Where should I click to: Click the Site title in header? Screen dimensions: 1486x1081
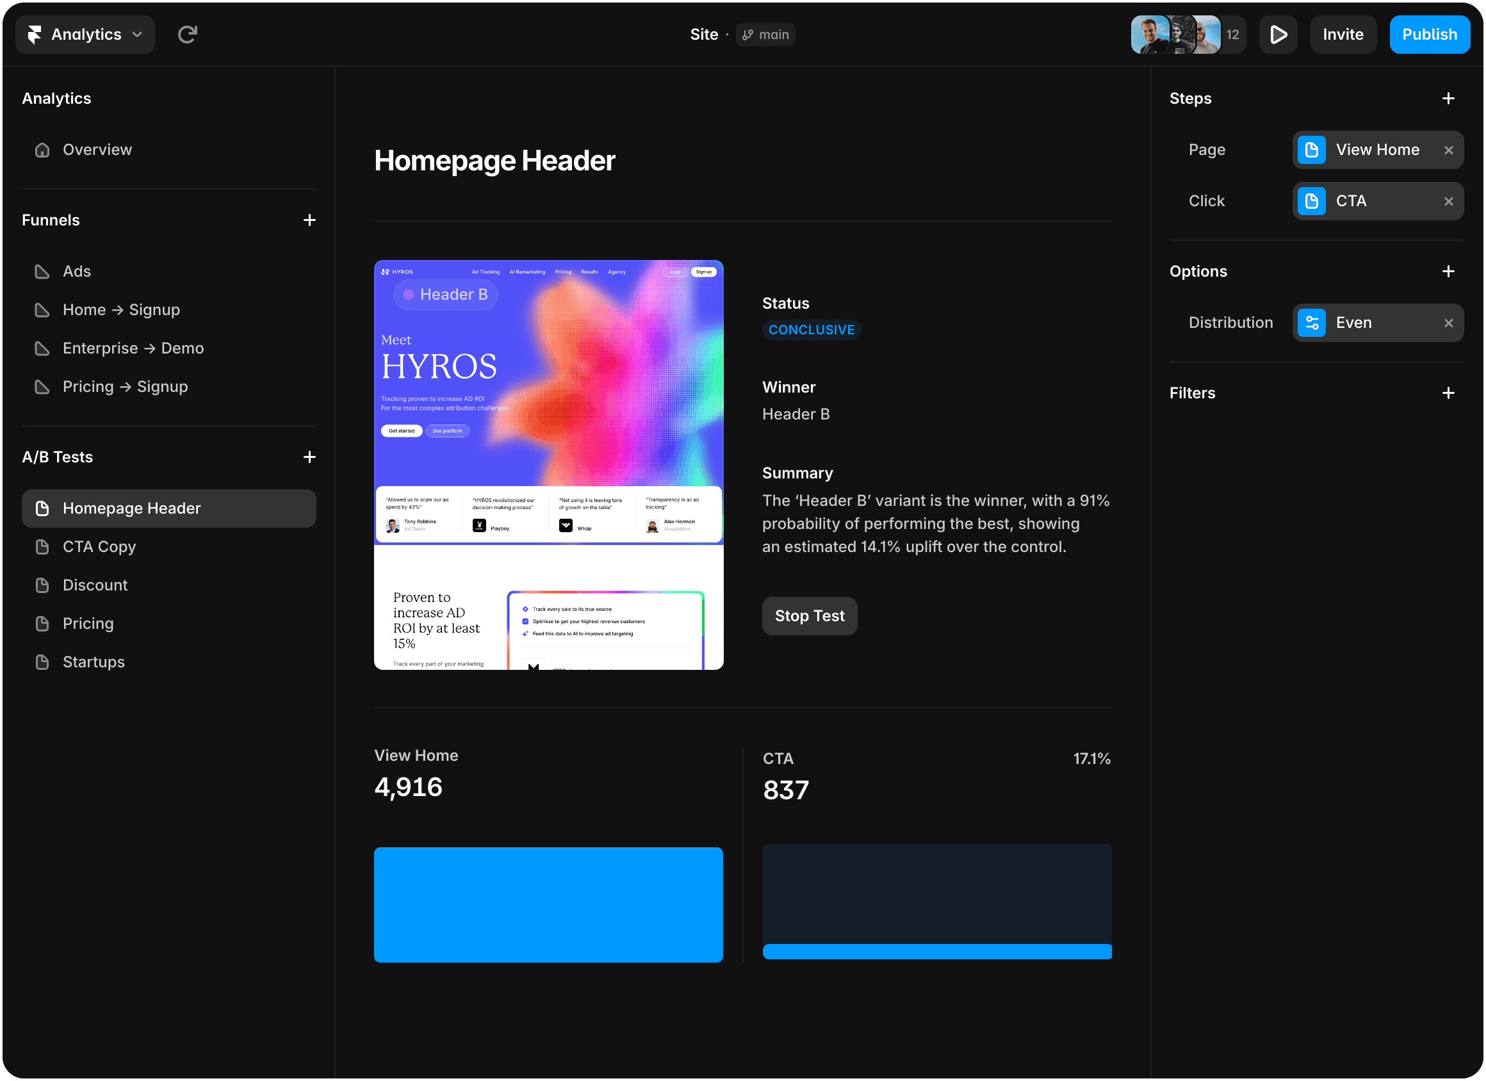pyautogui.click(x=704, y=35)
